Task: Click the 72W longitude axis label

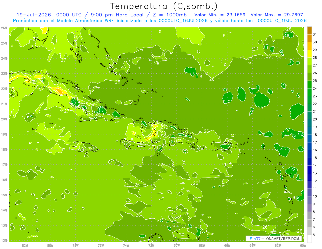Action: 151,246
